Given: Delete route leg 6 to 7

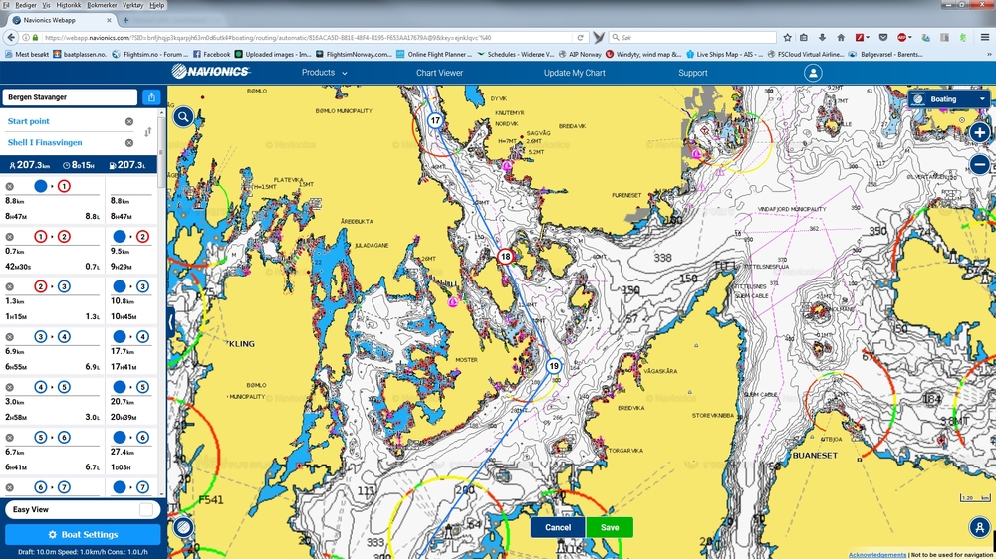Looking at the screenshot, I should 10,487.
